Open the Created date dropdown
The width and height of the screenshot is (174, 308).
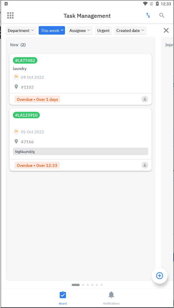130,31
